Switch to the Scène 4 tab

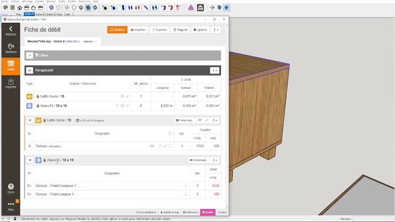pyautogui.click(x=40, y=14)
